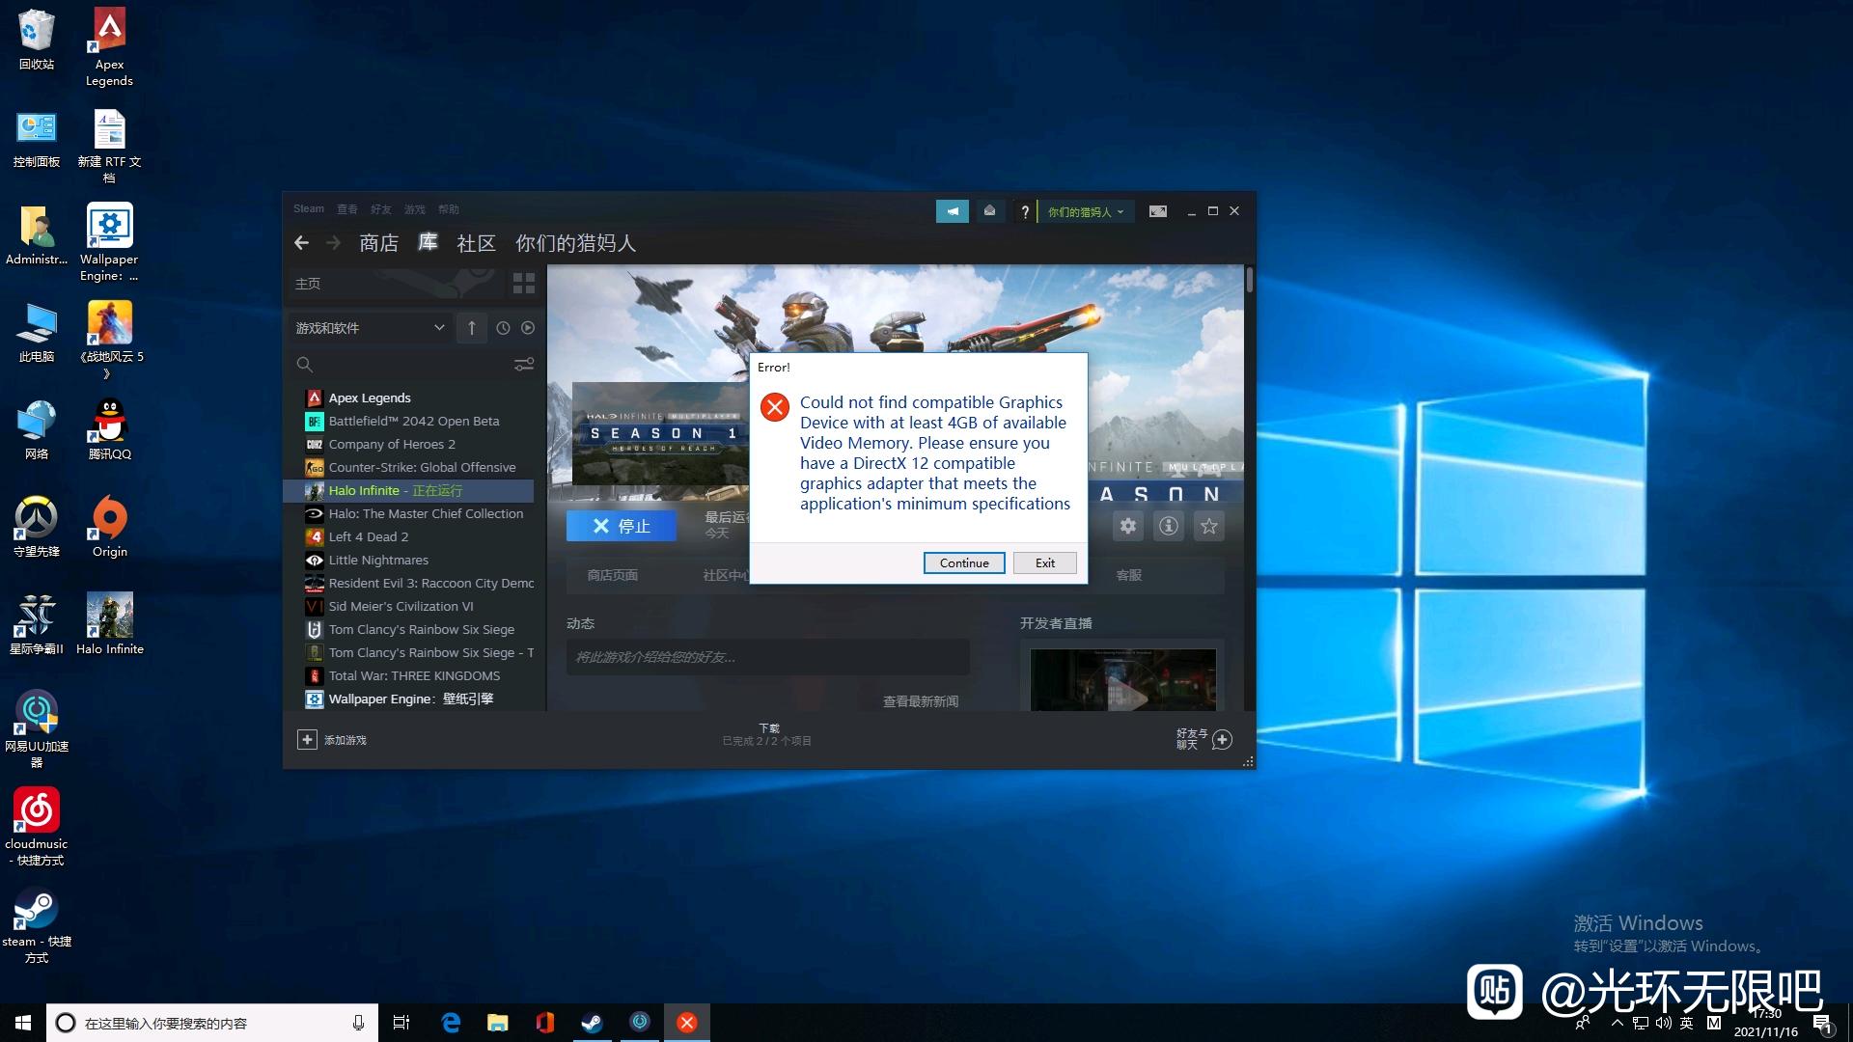Open the game info icon
The width and height of the screenshot is (1853, 1042).
[1169, 526]
